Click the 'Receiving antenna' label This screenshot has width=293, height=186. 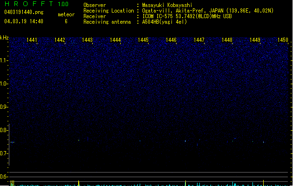click(x=107, y=22)
